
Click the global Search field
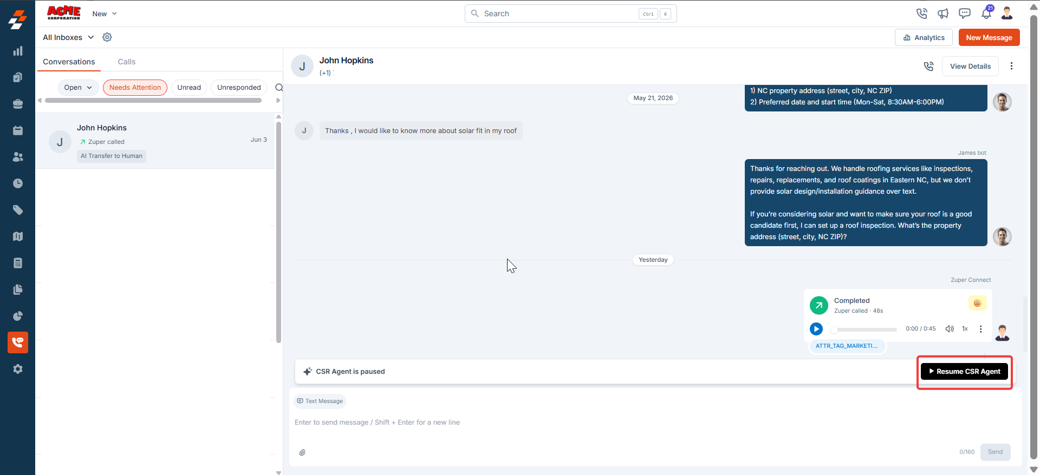point(571,14)
